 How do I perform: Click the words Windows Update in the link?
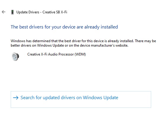(100, 98)
